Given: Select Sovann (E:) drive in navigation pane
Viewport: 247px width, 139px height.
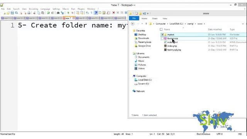Looking at the screenshot, I should click(x=144, y=84).
